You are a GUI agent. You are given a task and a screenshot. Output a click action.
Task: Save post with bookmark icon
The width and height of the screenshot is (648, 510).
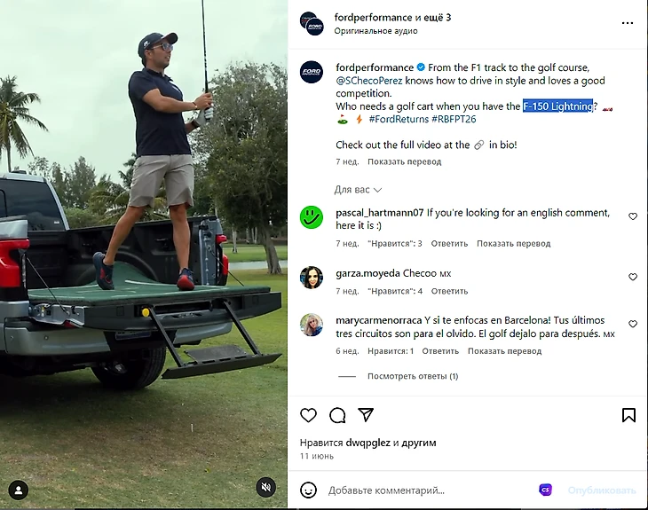(628, 415)
